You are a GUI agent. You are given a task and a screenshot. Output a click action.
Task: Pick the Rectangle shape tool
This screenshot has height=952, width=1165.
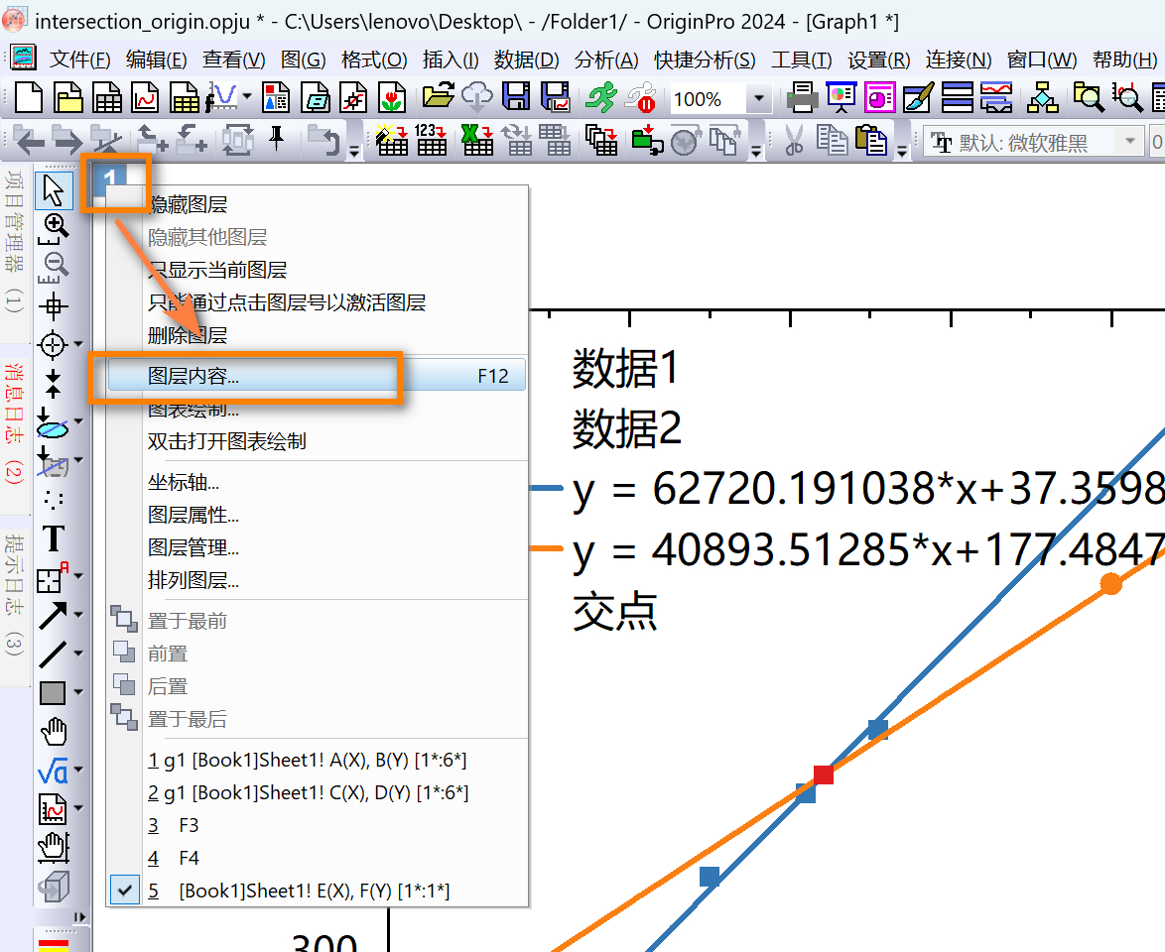pos(53,693)
